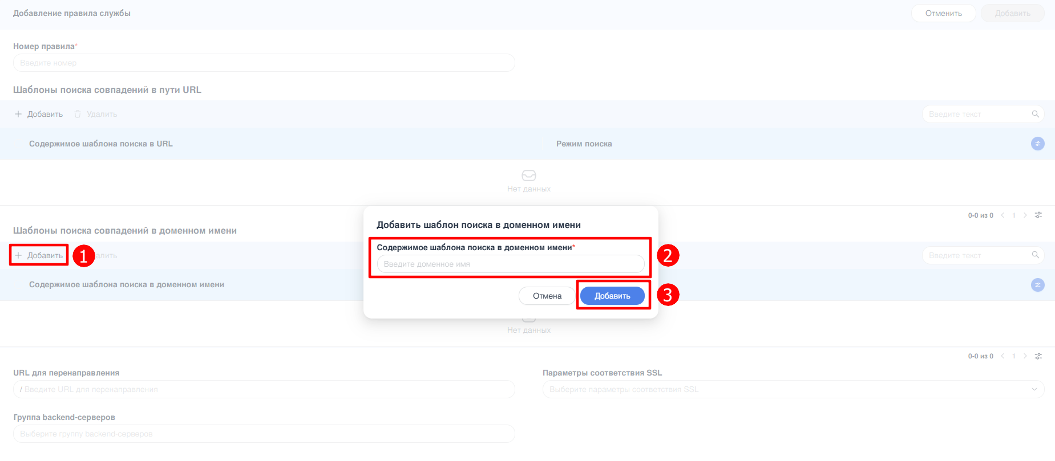Go to next page arrow under domain name table

click(1025, 356)
